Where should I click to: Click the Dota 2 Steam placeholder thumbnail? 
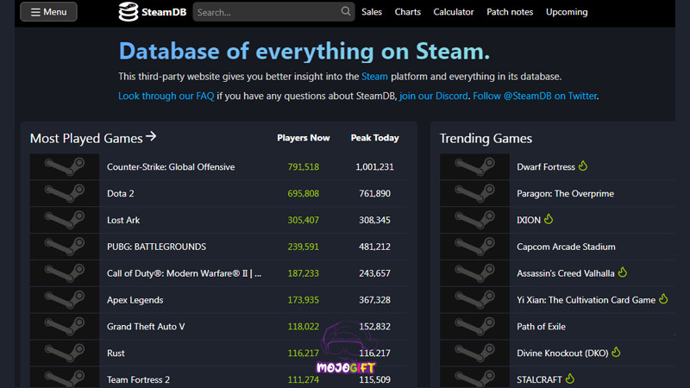click(x=65, y=194)
